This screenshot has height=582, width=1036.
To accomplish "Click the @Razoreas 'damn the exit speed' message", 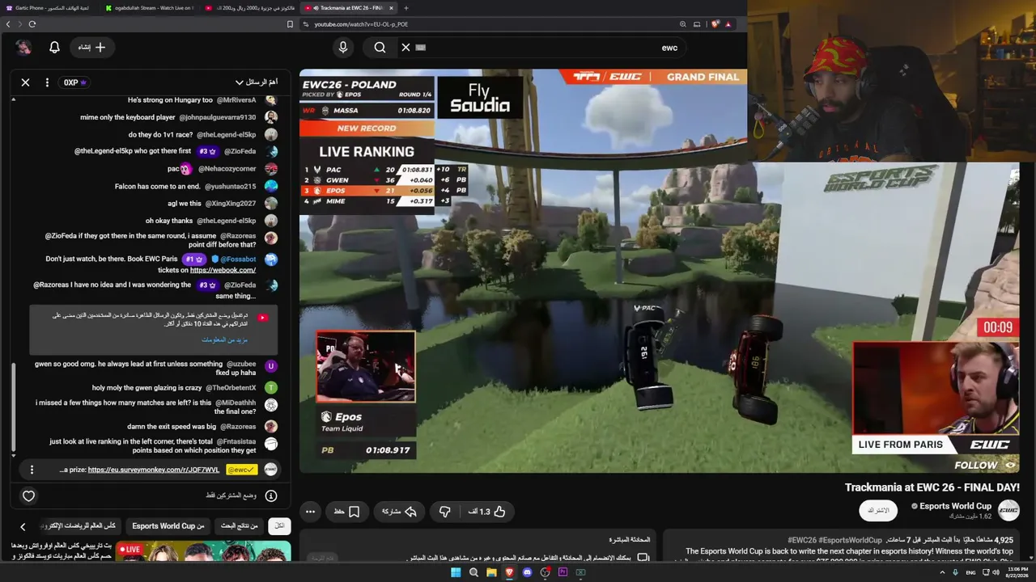I will coord(191,427).
